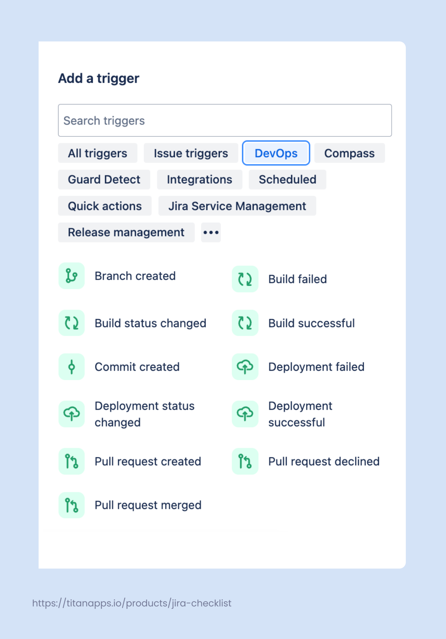
Task: Toggle the DevOps filter chip off
Action: coord(276,153)
